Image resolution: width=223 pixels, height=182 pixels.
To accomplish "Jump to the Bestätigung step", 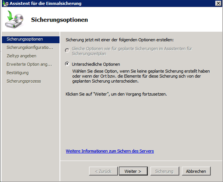I will tap(18, 72).
